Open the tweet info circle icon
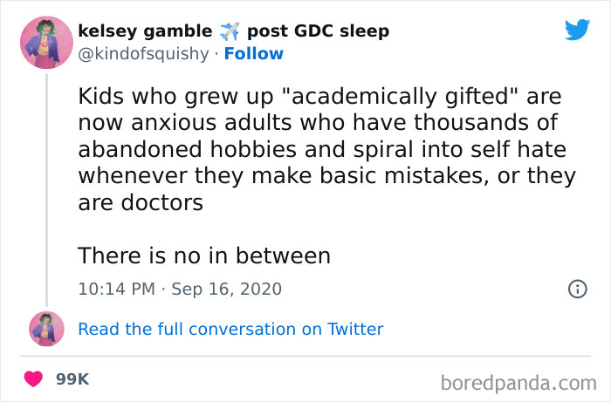The height and width of the screenshot is (402, 611). pyautogui.click(x=577, y=289)
